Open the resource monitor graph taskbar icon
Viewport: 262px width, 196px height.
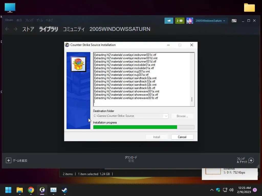click(x=53, y=190)
